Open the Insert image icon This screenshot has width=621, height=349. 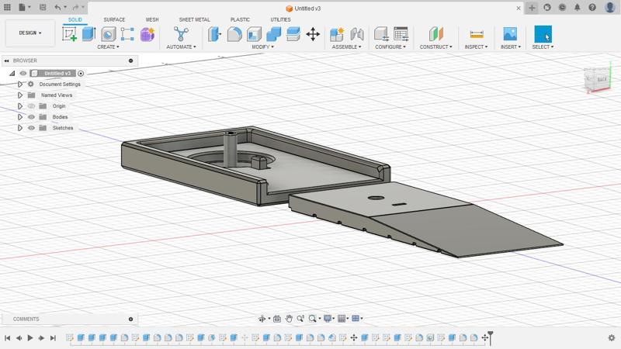click(x=510, y=34)
